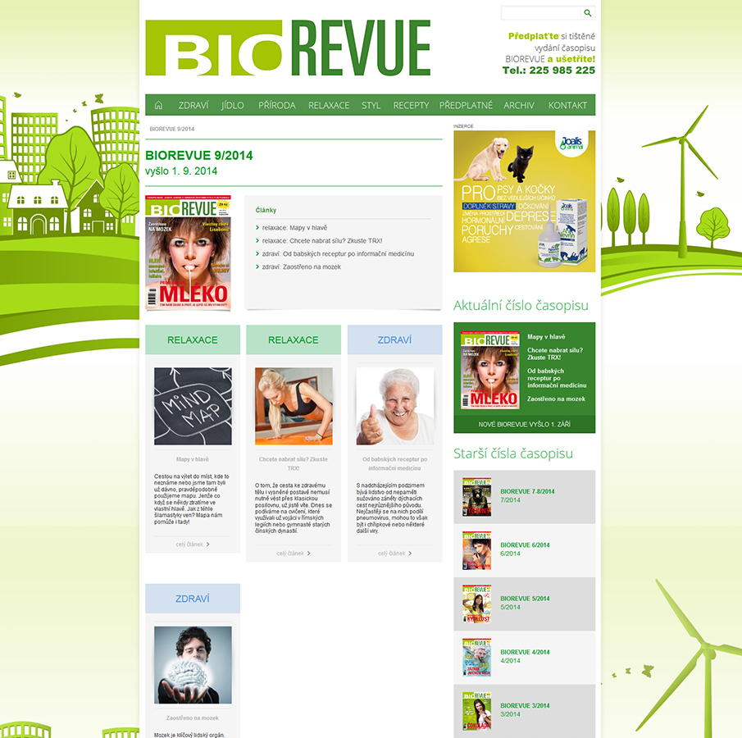Click sidebar link 'Od babských receptur po informační medicínu'
The width and height of the screenshot is (742, 738).
(x=557, y=378)
